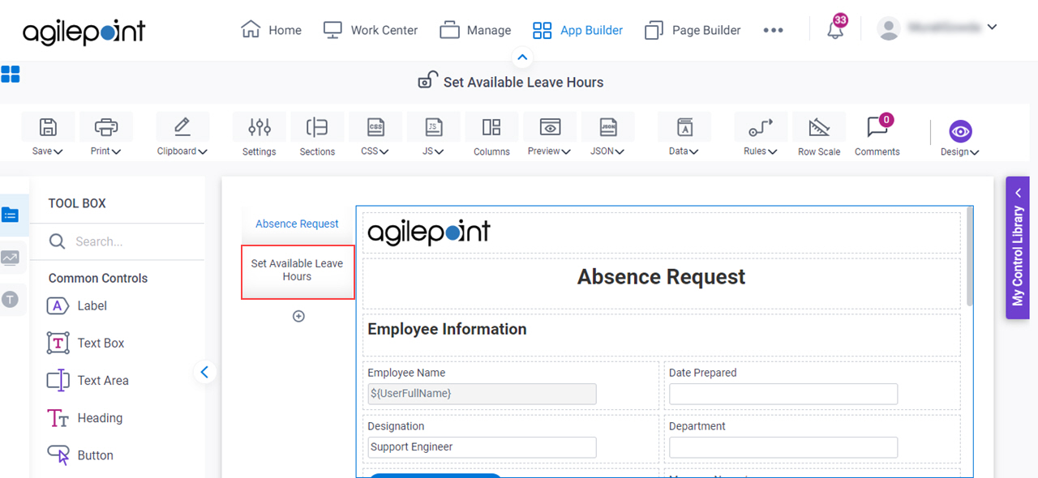Click the Employee Name input field

(482, 394)
